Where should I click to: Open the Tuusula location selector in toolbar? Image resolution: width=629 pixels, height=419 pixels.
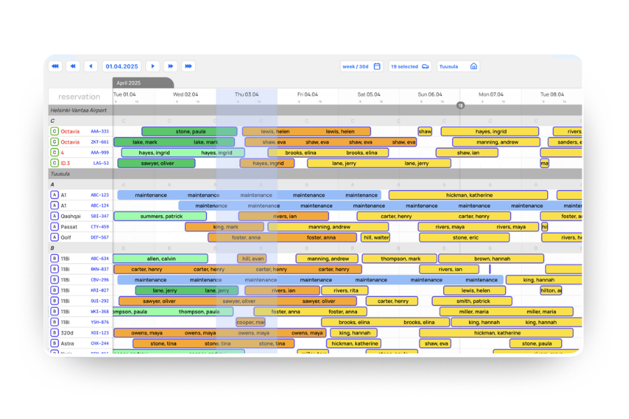coord(458,66)
